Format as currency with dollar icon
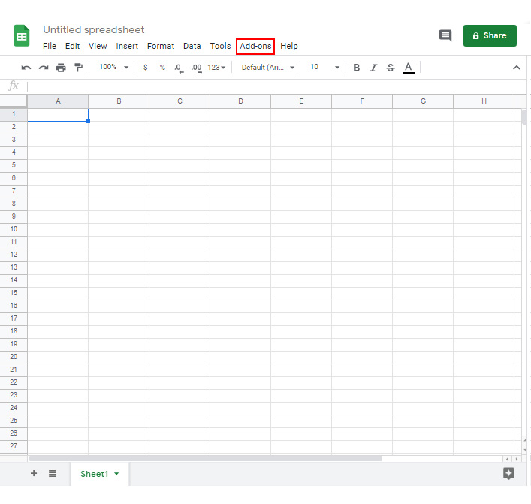This screenshot has height=504, width=531. 145,68
